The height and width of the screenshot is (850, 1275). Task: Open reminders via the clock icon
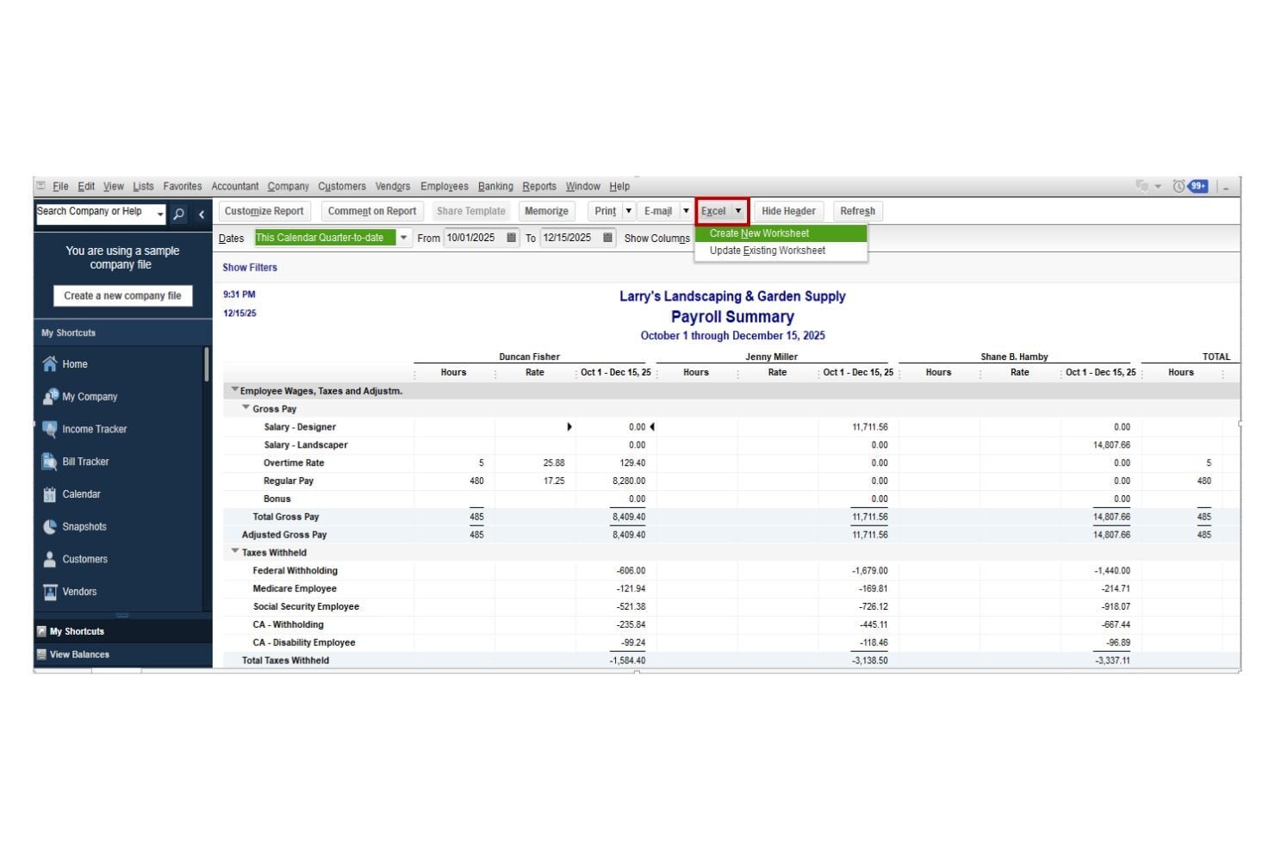coord(1181,185)
